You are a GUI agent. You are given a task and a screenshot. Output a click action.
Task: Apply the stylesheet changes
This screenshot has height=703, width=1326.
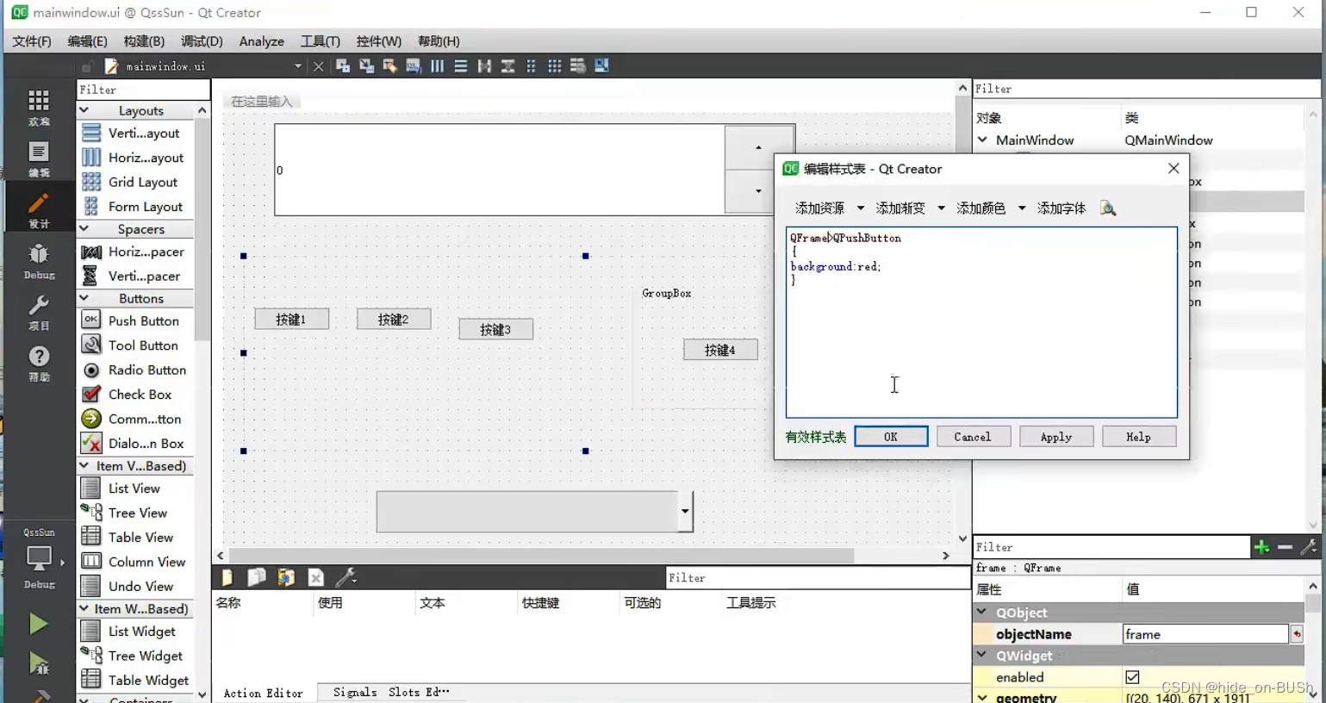point(1056,436)
